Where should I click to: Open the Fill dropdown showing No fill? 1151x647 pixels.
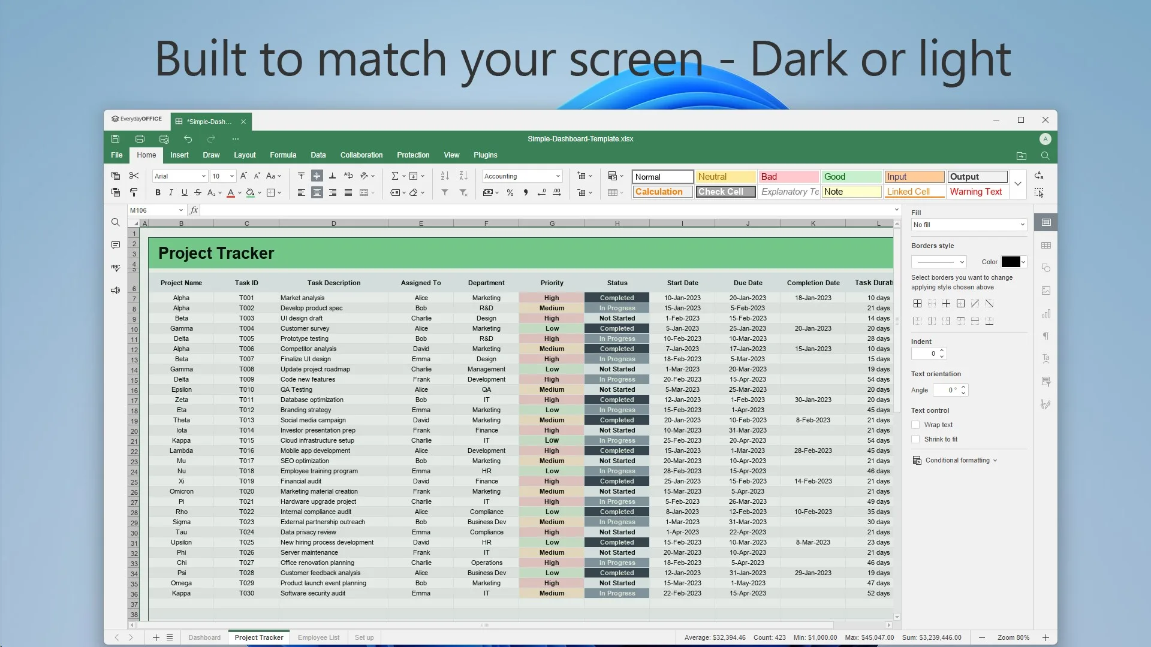969,225
